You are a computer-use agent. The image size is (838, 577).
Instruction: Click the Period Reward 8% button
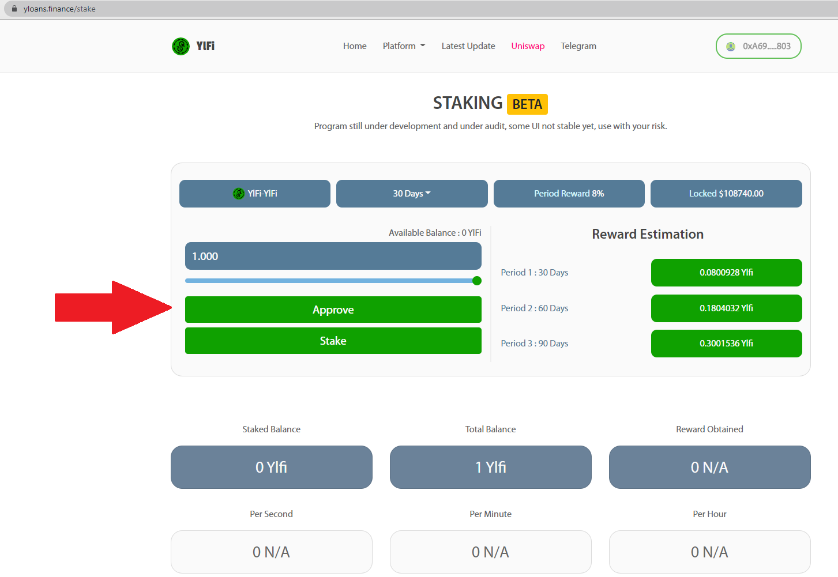pos(569,194)
